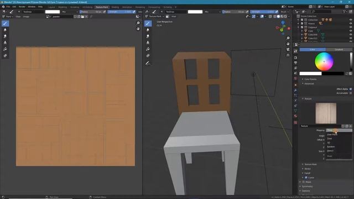Image resolution: width=354 pixels, height=199 pixels.
Task: Open the Active Tool properties tab
Action: point(295,51)
